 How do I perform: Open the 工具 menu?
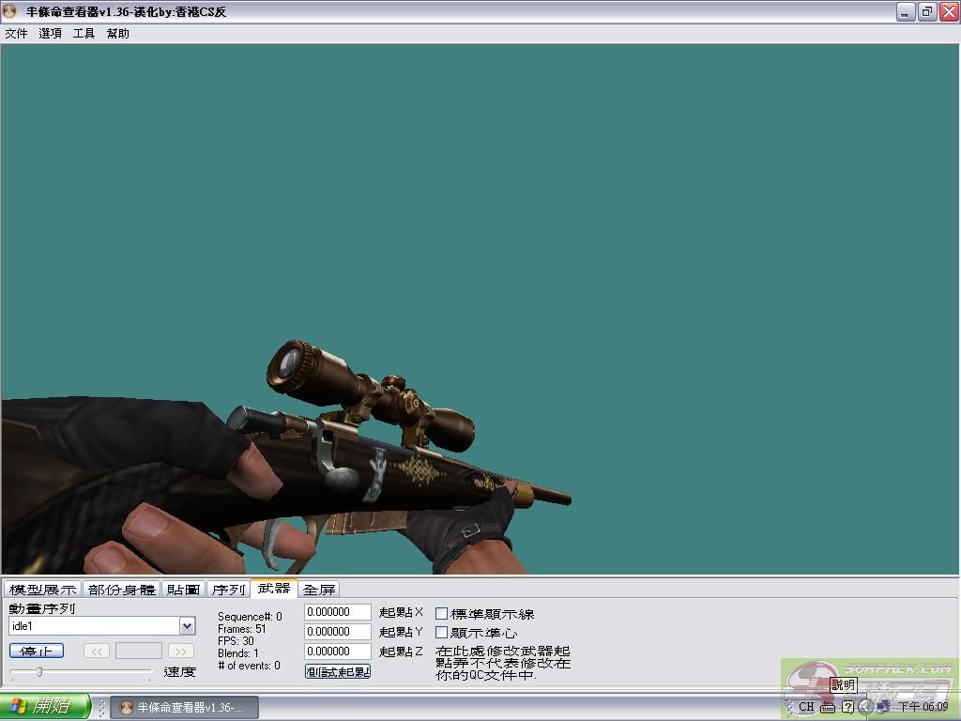[x=84, y=34]
